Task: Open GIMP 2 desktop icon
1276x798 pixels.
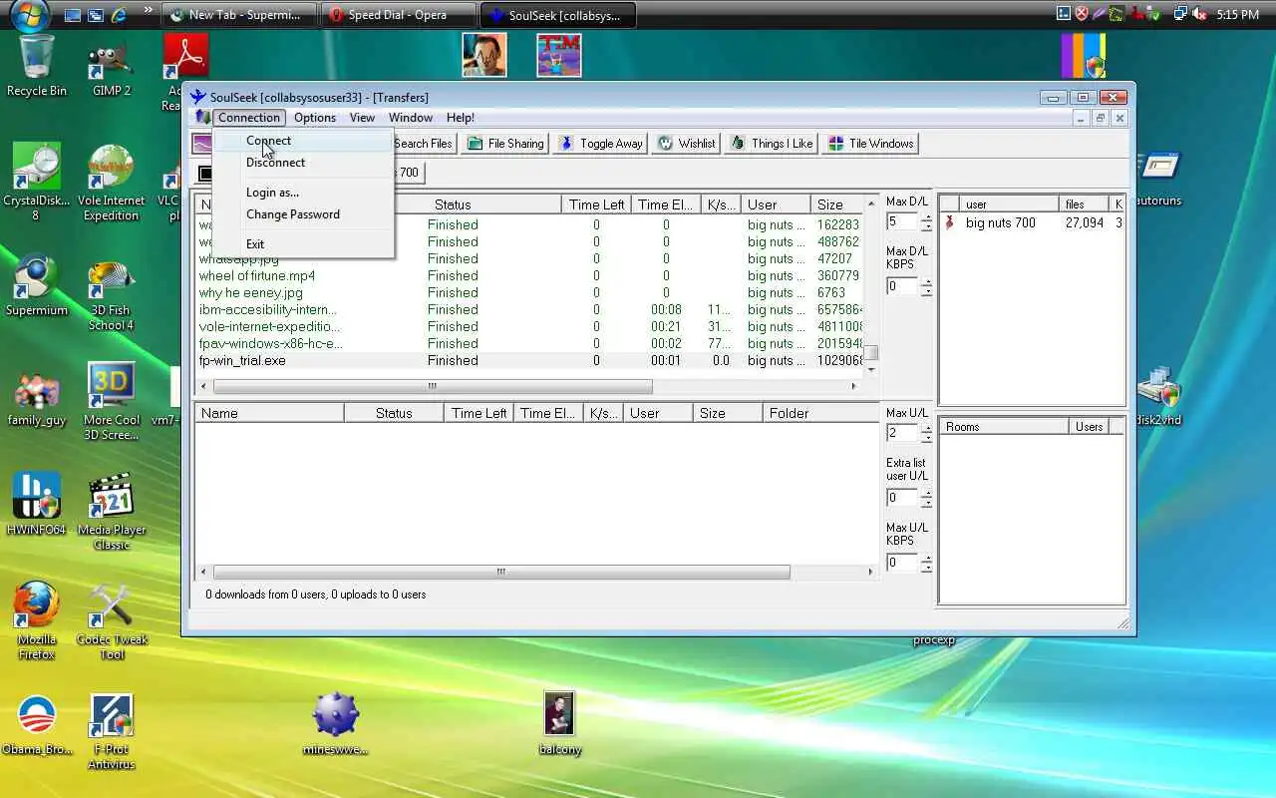Action: coord(112,67)
